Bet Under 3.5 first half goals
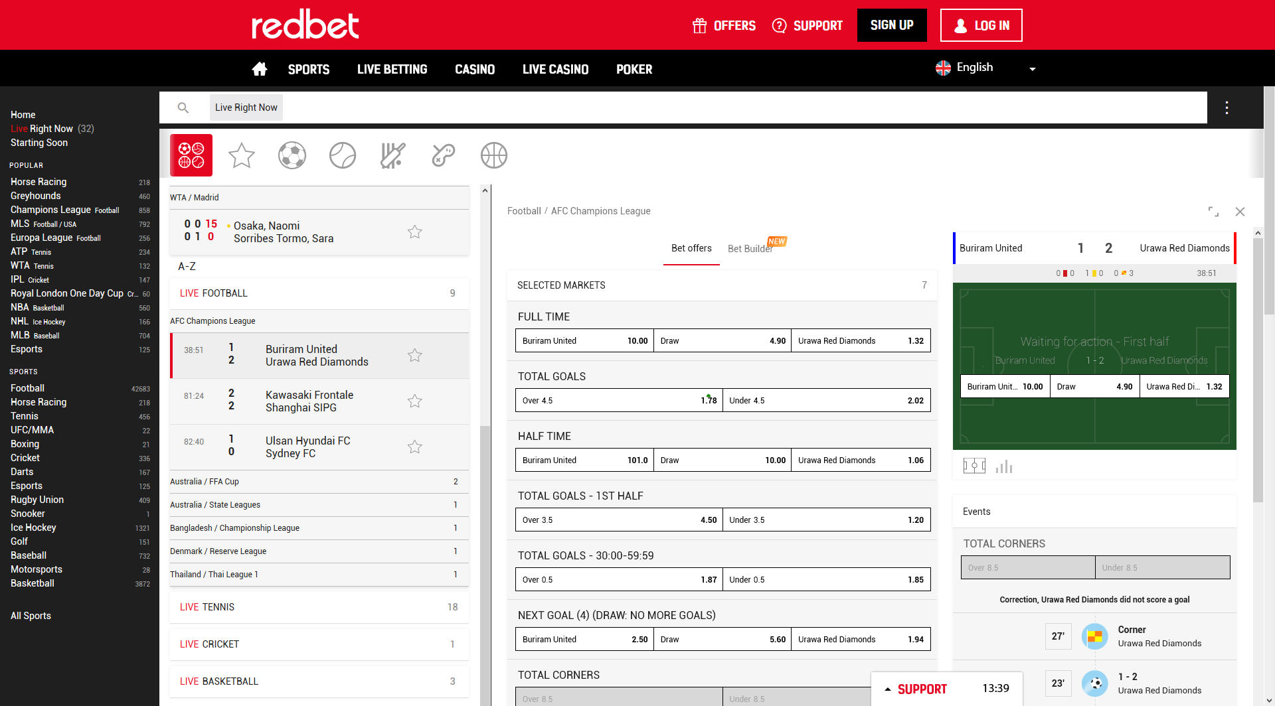Screen dimensions: 1275x706 [827, 520]
